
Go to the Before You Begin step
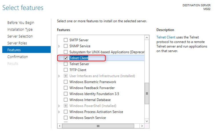point(21,23)
